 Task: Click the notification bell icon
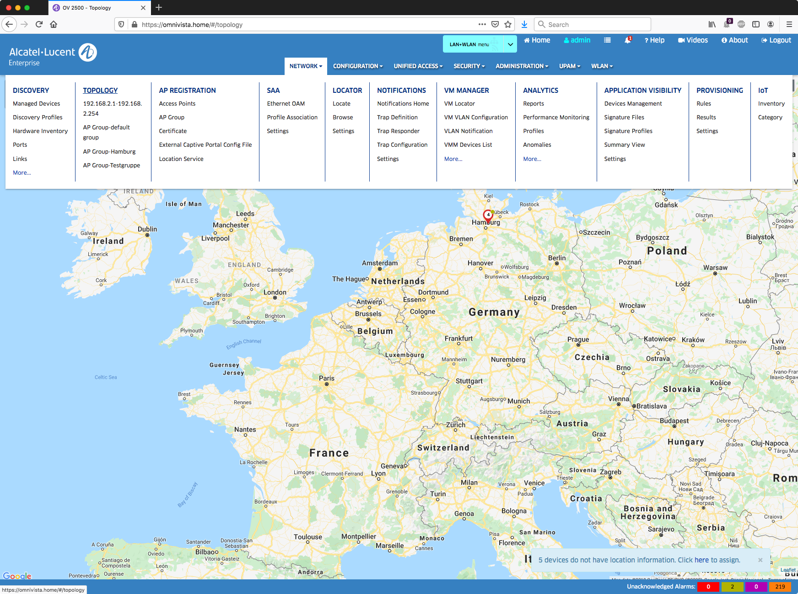coord(627,40)
